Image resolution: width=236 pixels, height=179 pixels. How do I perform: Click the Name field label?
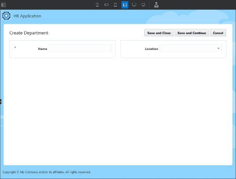click(42, 49)
